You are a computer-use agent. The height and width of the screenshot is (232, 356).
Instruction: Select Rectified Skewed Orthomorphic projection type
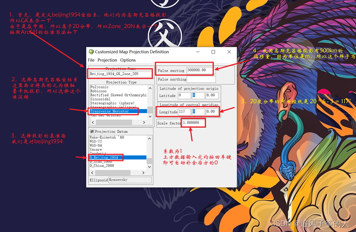pos(118,95)
